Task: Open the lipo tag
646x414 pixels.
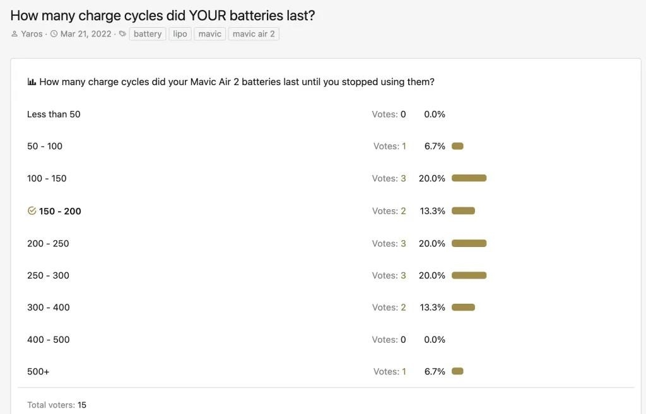Action: click(x=180, y=34)
